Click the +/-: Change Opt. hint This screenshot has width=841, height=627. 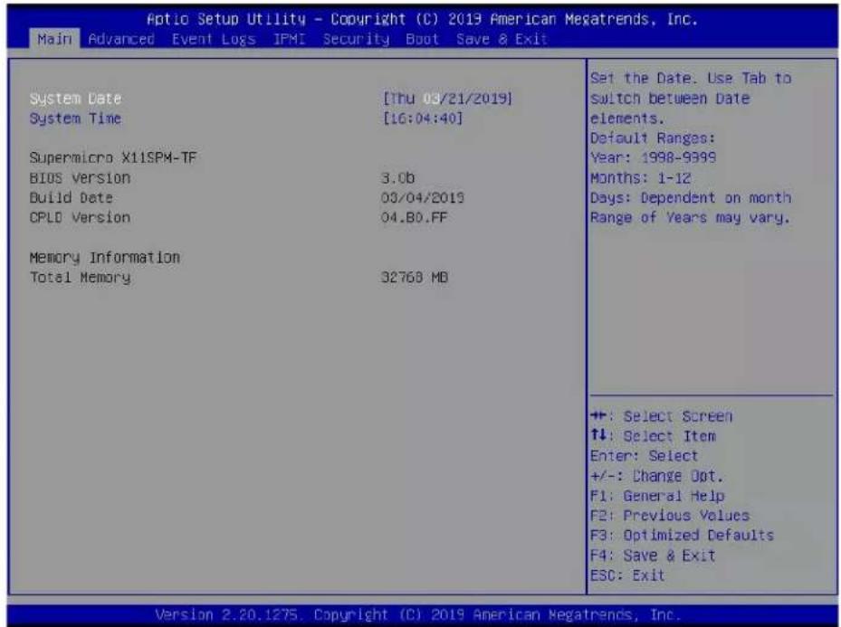click(x=657, y=476)
